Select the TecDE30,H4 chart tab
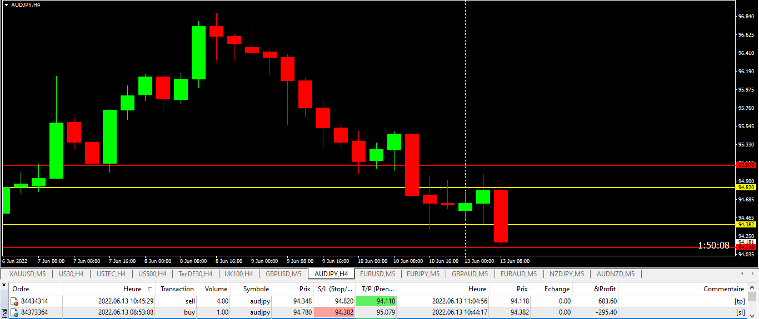 pyautogui.click(x=195, y=274)
